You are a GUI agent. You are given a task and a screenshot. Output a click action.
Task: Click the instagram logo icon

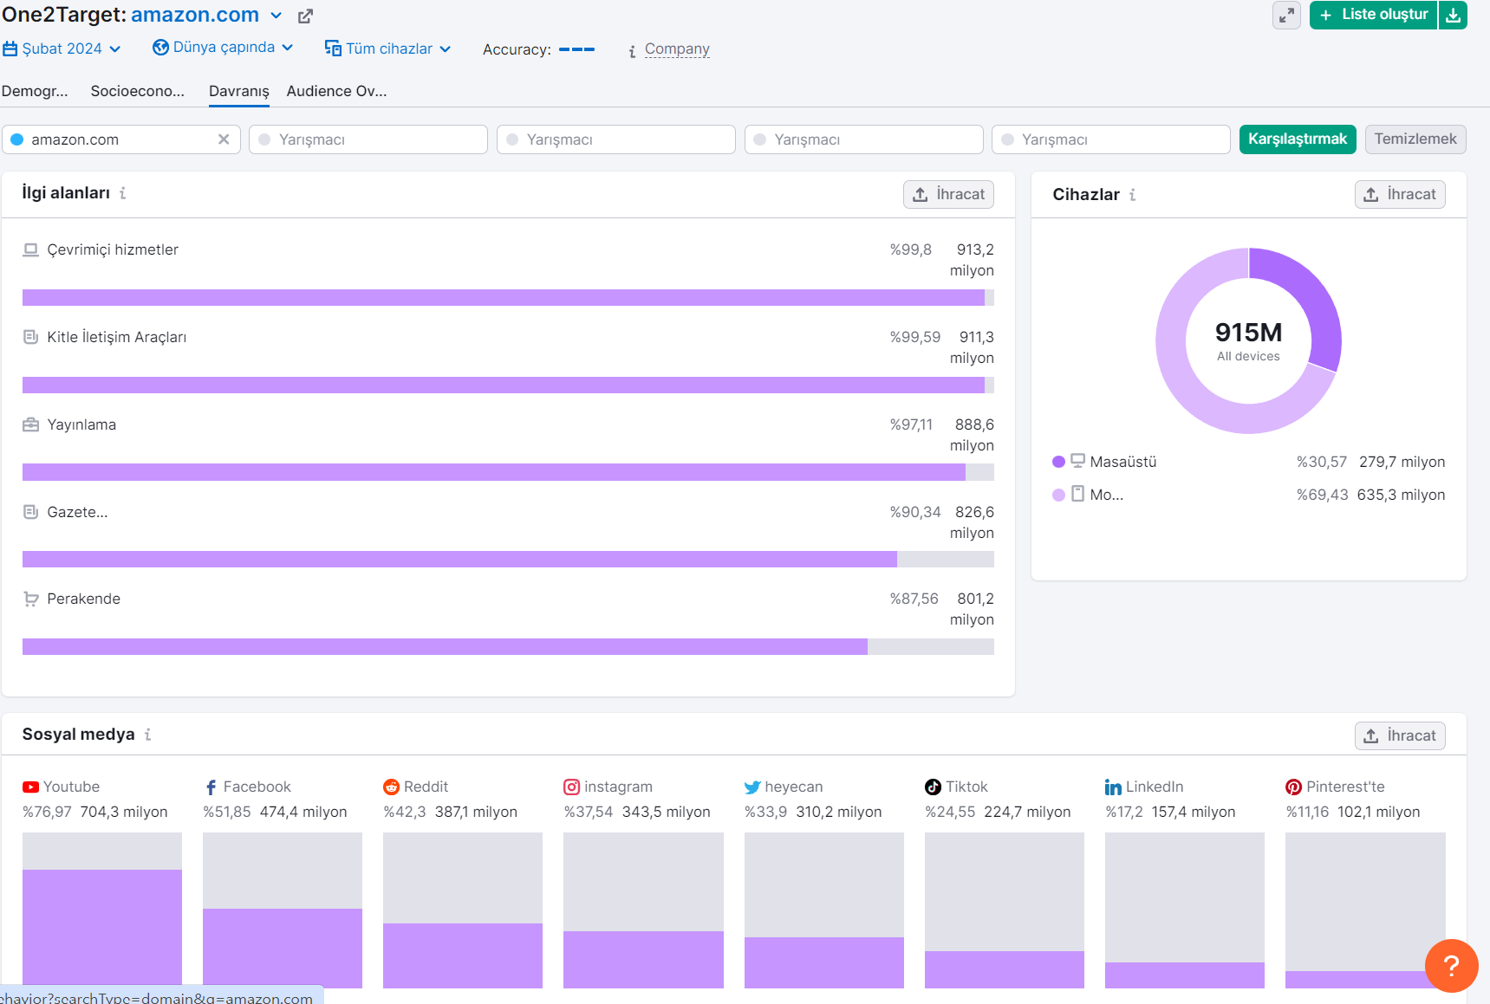click(571, 787)
